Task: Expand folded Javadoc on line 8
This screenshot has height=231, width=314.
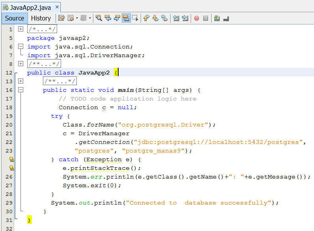Action: [20, 64]
